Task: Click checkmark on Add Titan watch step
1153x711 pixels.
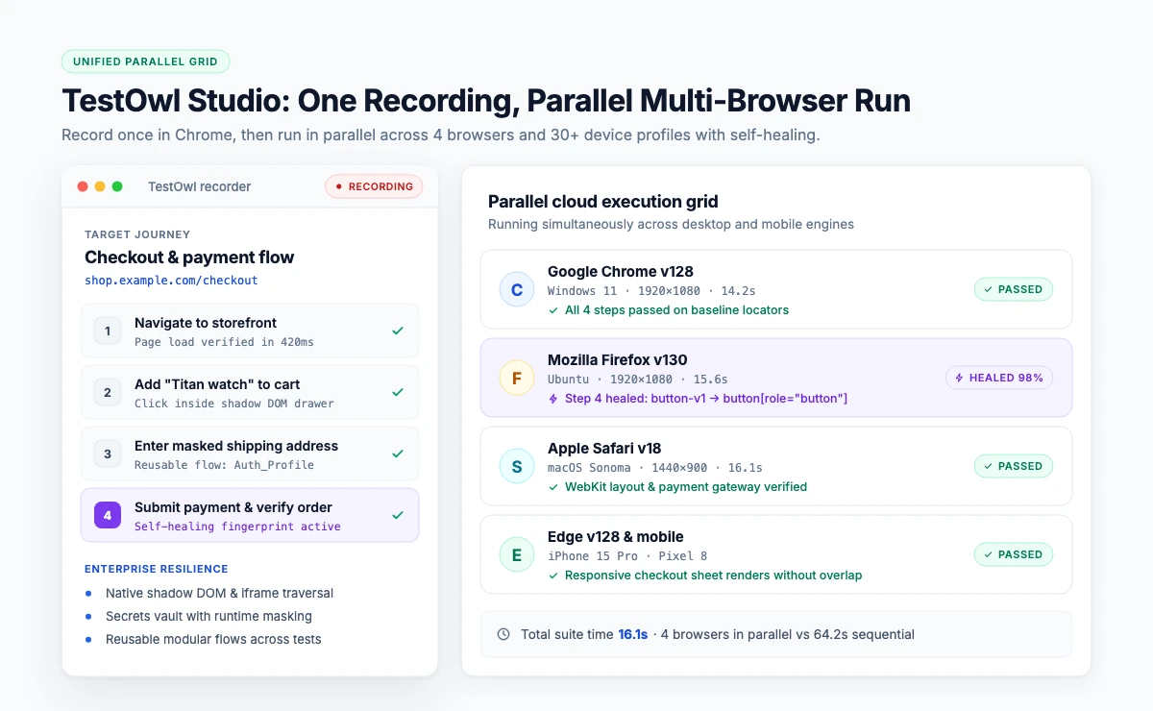Action: click(398, 392)
